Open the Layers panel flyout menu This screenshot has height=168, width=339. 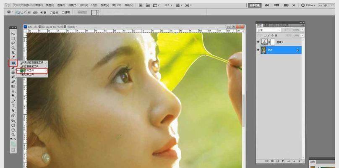tap(302, 25)
